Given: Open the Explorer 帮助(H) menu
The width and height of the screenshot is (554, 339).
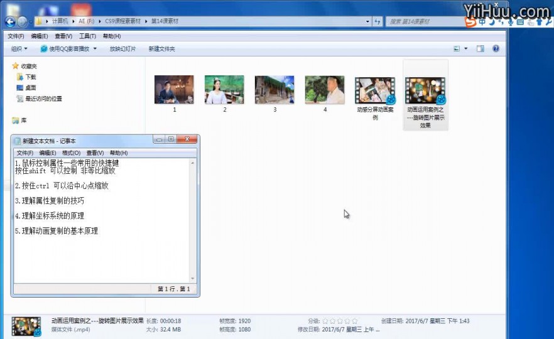Looking at the screenshot, I should pos(112,36).
